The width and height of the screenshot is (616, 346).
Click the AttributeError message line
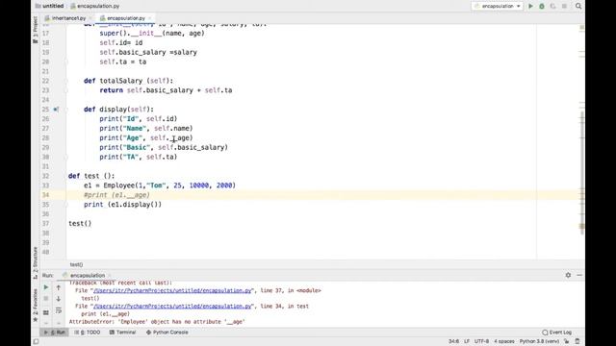click(157, 322)
